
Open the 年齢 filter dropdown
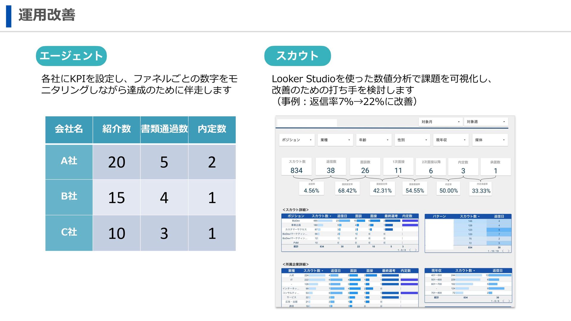[374, 140]
